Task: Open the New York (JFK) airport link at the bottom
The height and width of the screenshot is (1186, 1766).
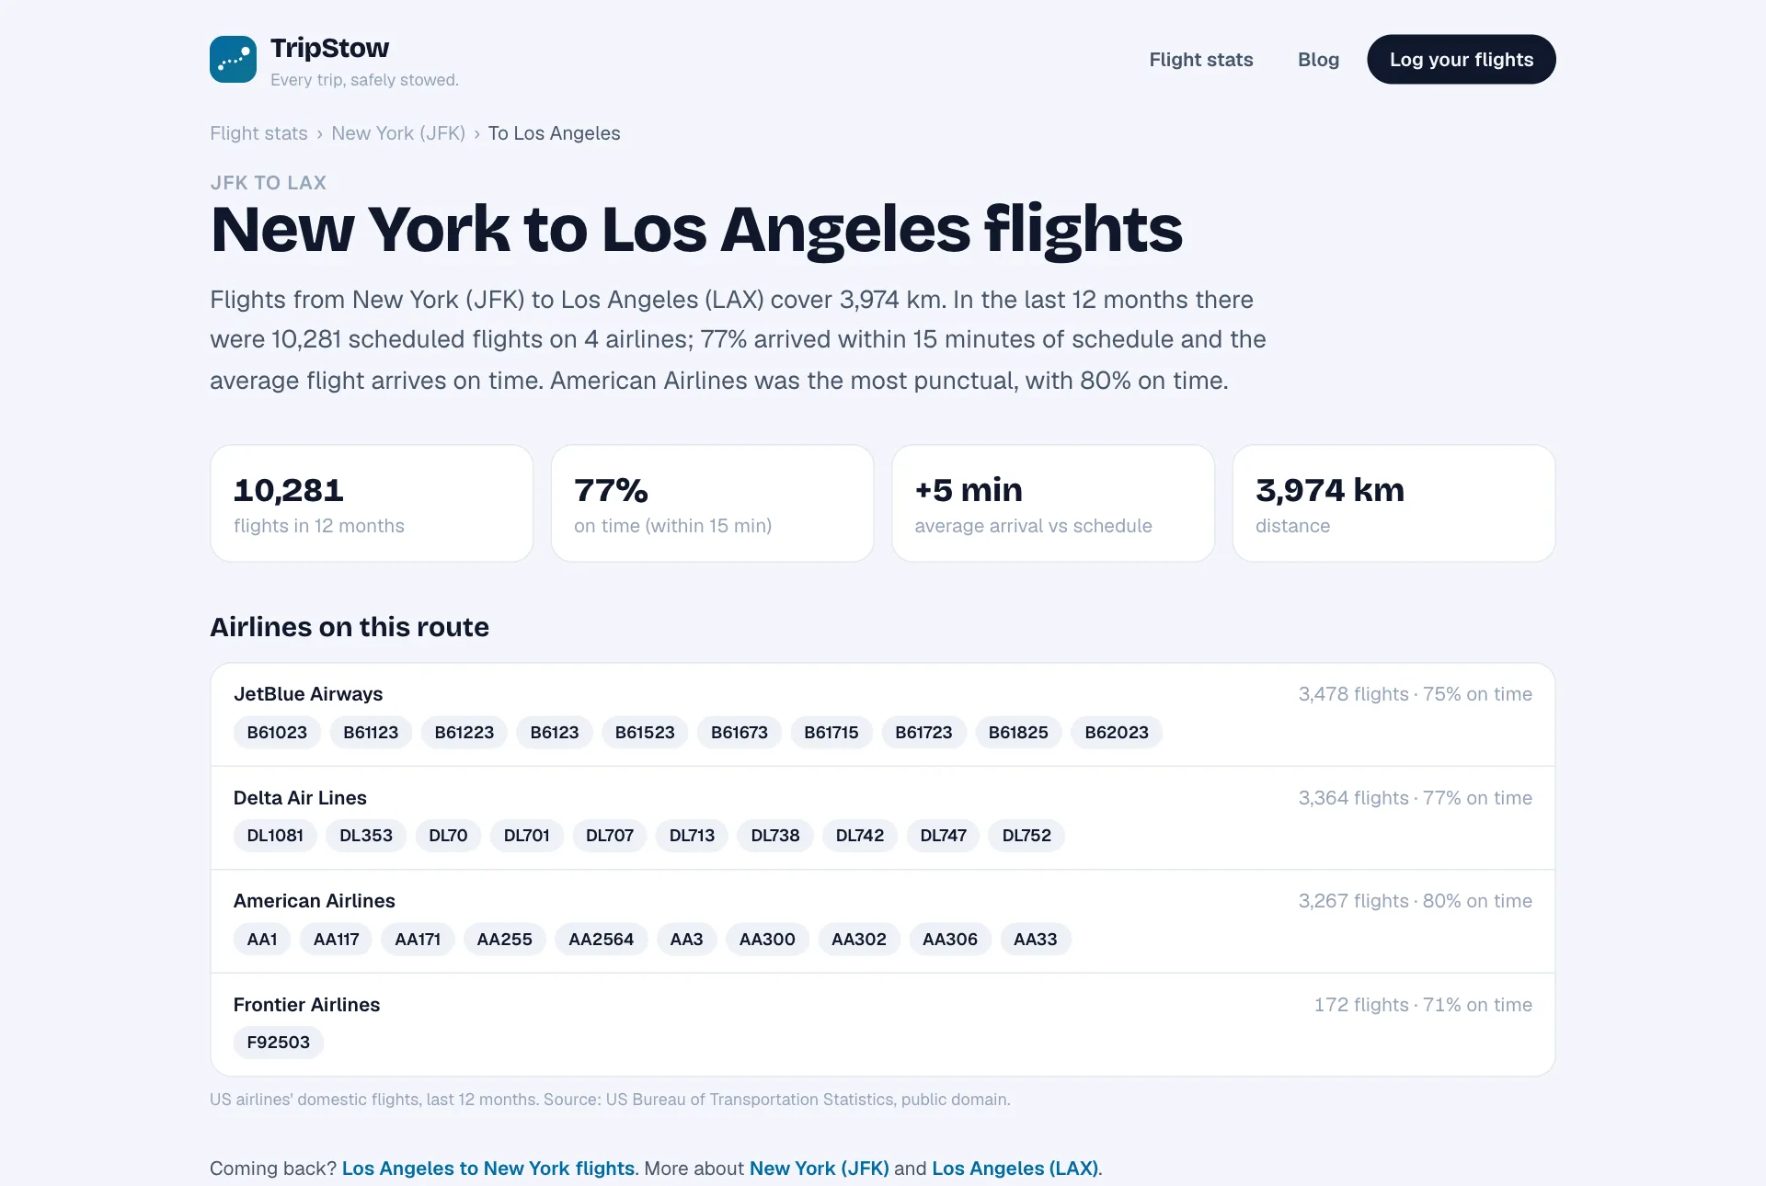Action: pos(820,1169)
